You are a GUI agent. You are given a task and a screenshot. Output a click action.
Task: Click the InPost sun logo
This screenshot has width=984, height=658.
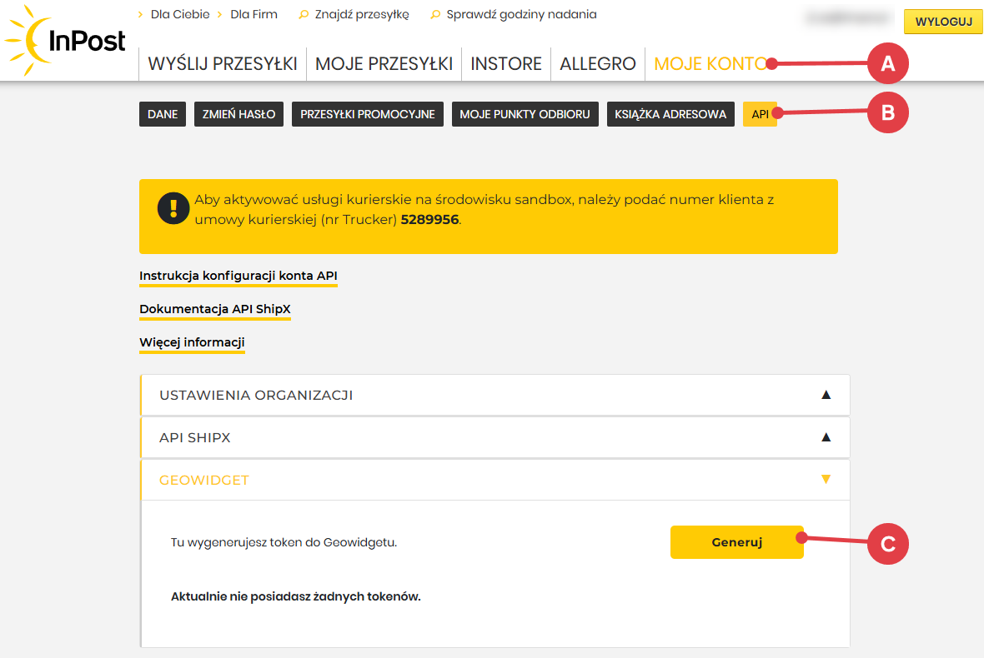(x=65, y=40)
